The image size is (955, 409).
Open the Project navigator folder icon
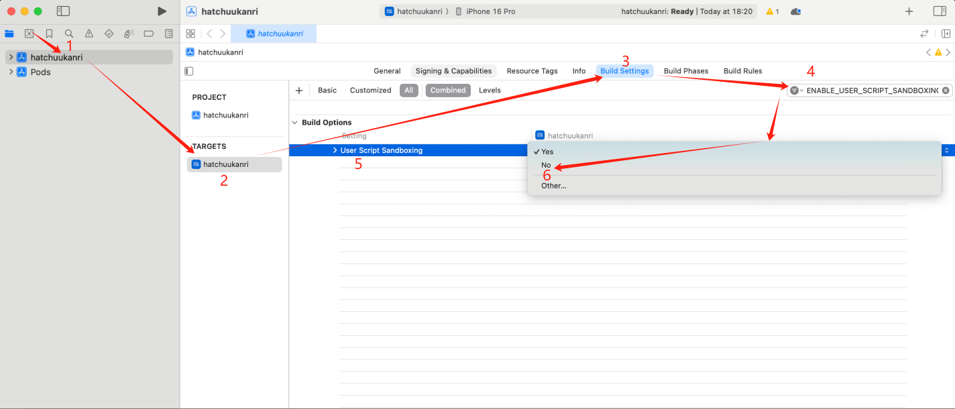pyautogui.click(x=9, y=34)
